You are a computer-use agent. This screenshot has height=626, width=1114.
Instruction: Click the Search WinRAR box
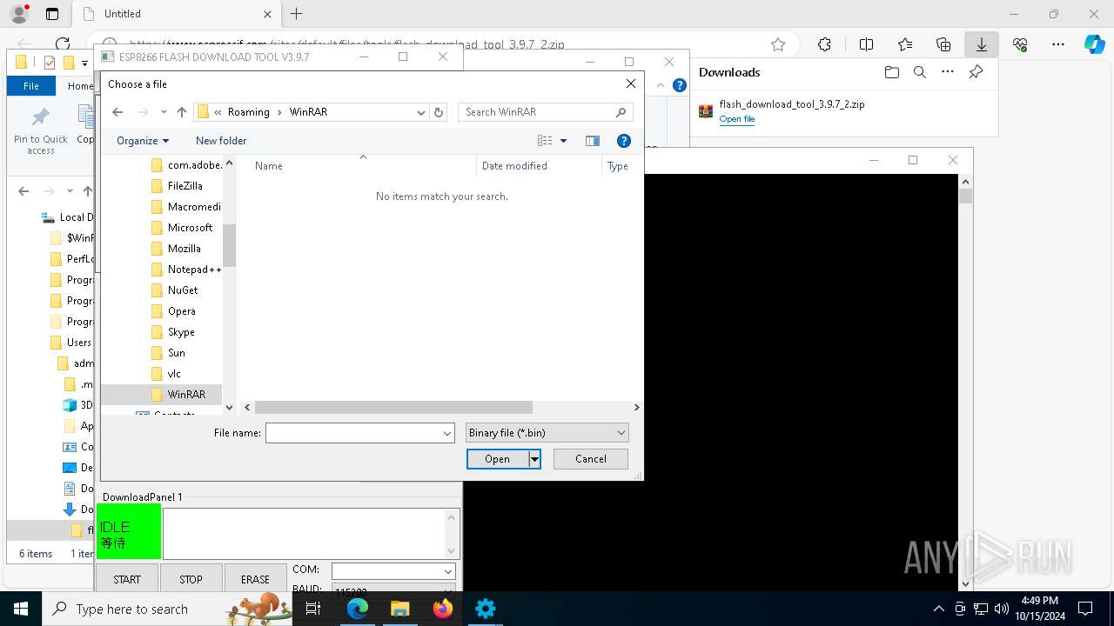(x=545, y=112)
